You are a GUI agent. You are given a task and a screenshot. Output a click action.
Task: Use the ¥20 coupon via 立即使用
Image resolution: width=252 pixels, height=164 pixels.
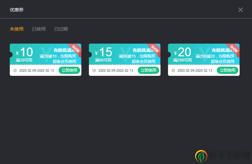pyautogui.click(x=227, y=70)
